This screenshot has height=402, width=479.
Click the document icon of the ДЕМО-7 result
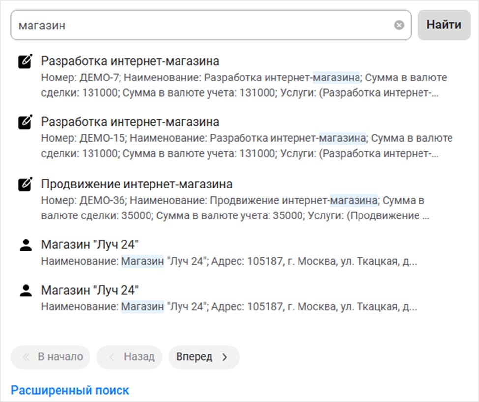(x=25, y=61)
